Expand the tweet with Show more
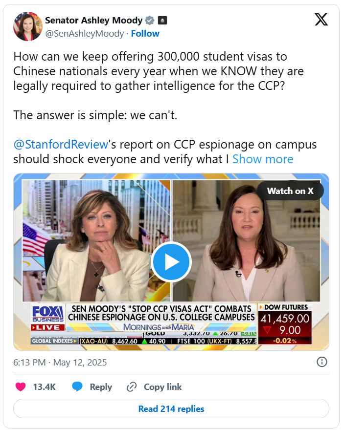 click(x=263, y=159)
